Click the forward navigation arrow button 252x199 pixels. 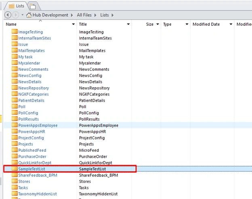pyautogui.click(x=16, y=15)
